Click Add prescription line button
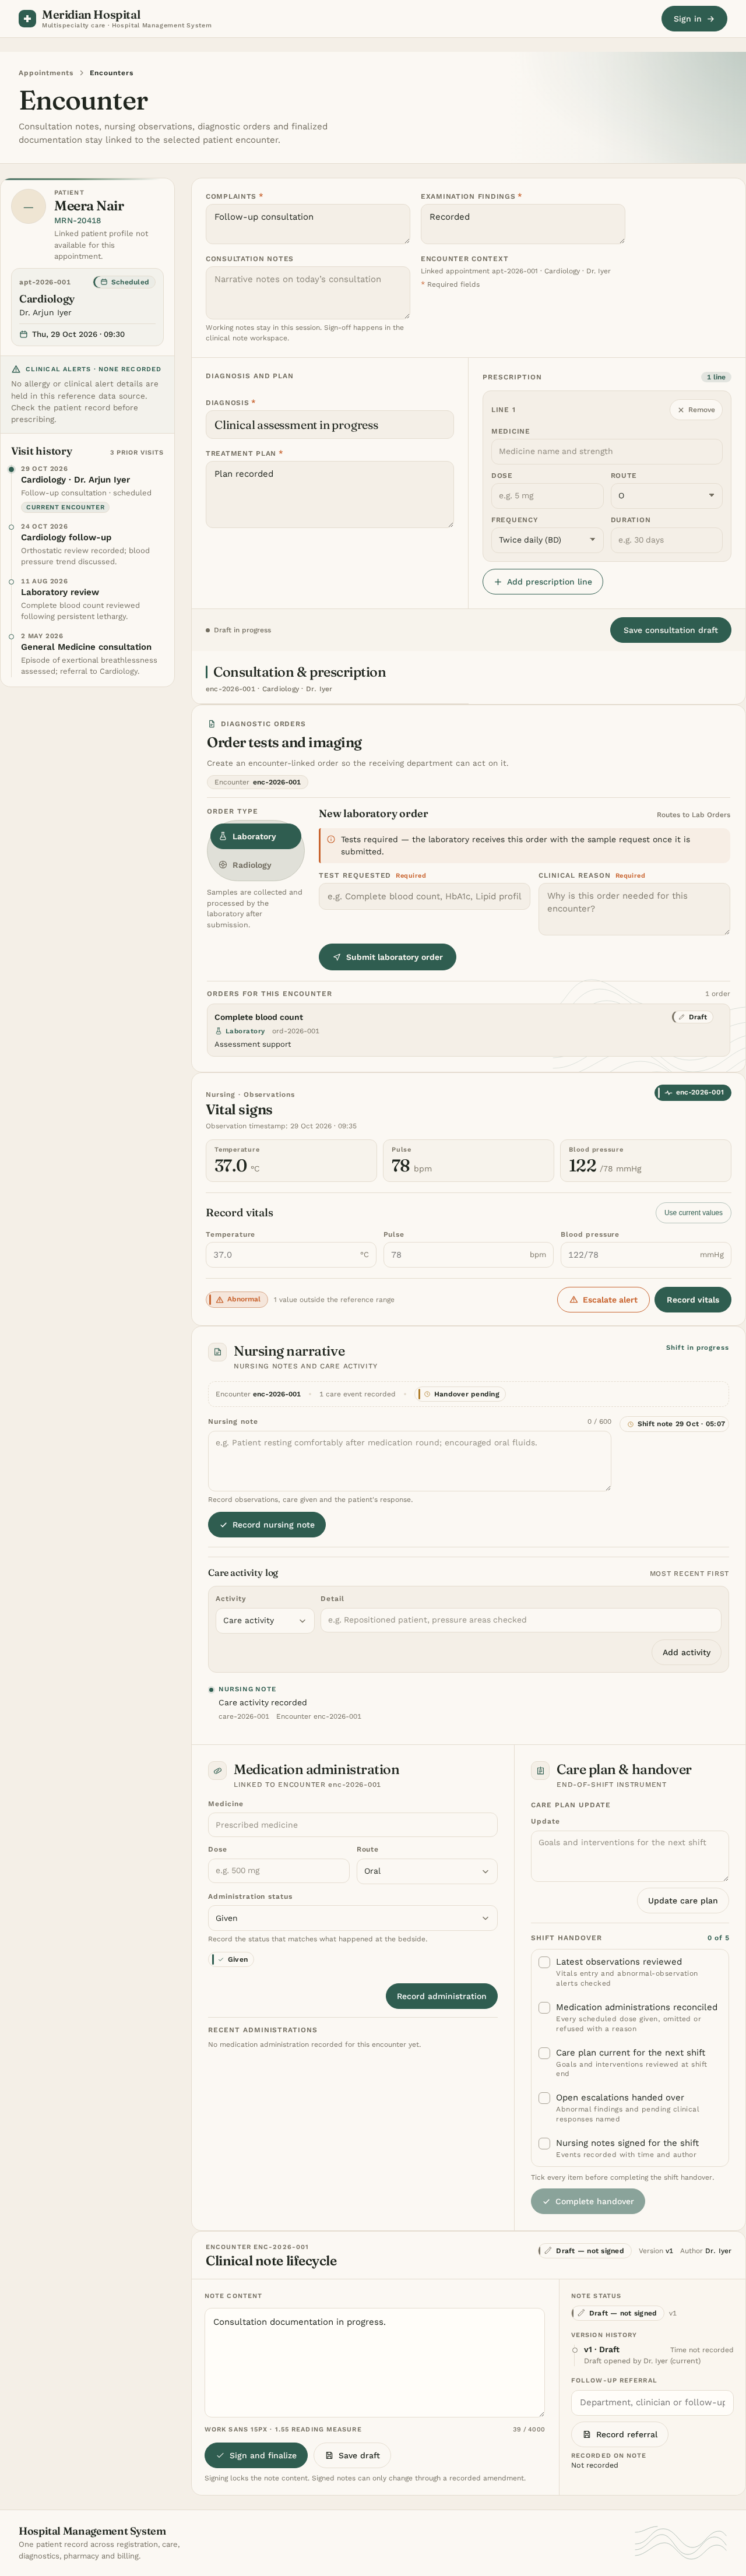Screen dimensions: 746x2576 [x=542, y=582]
